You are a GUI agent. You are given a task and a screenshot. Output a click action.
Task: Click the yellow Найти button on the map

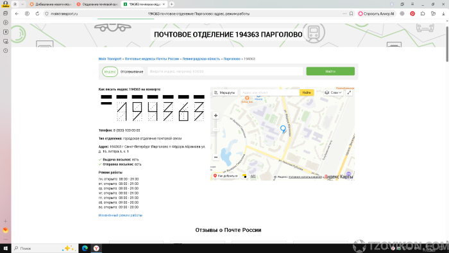coord(307,92)
